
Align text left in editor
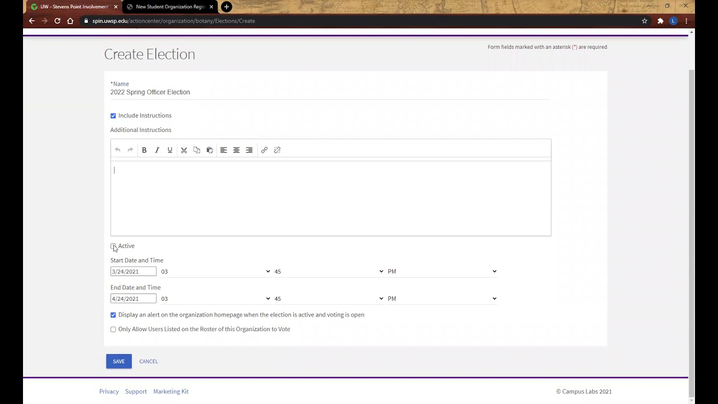coord(223,150)
